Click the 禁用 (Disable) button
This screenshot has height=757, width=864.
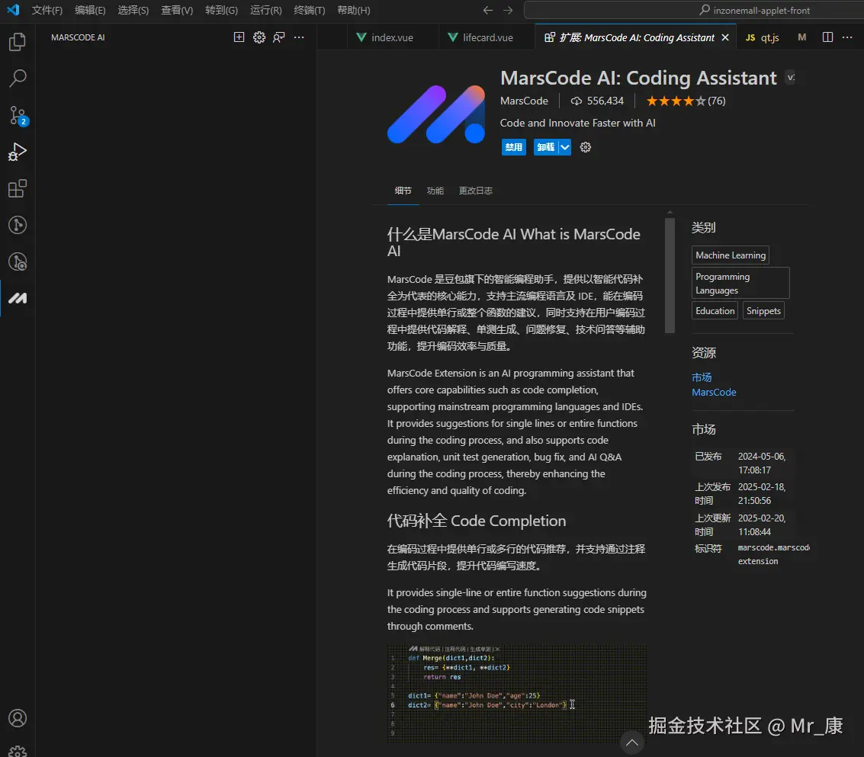513,147
